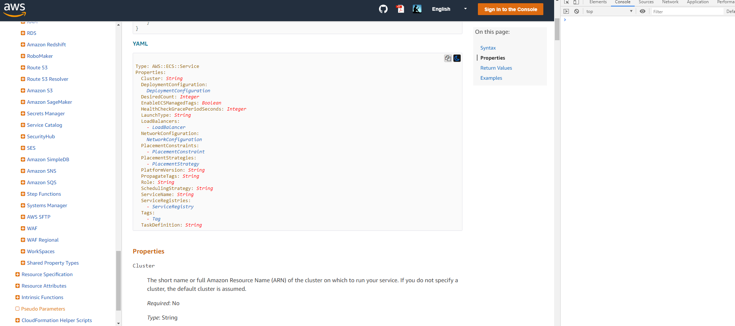This screenshot has height=326, width=735.
Task: Clear the console icon
Action: pyautogui.click(x=576, y=11)
